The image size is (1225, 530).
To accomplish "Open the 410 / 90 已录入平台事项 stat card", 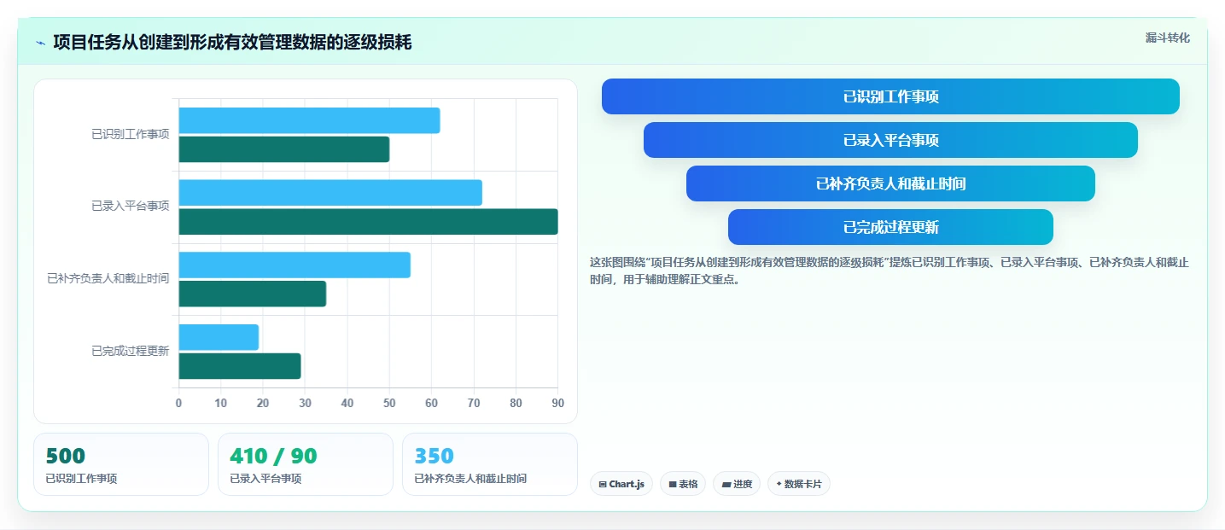I will coord(306,464).
